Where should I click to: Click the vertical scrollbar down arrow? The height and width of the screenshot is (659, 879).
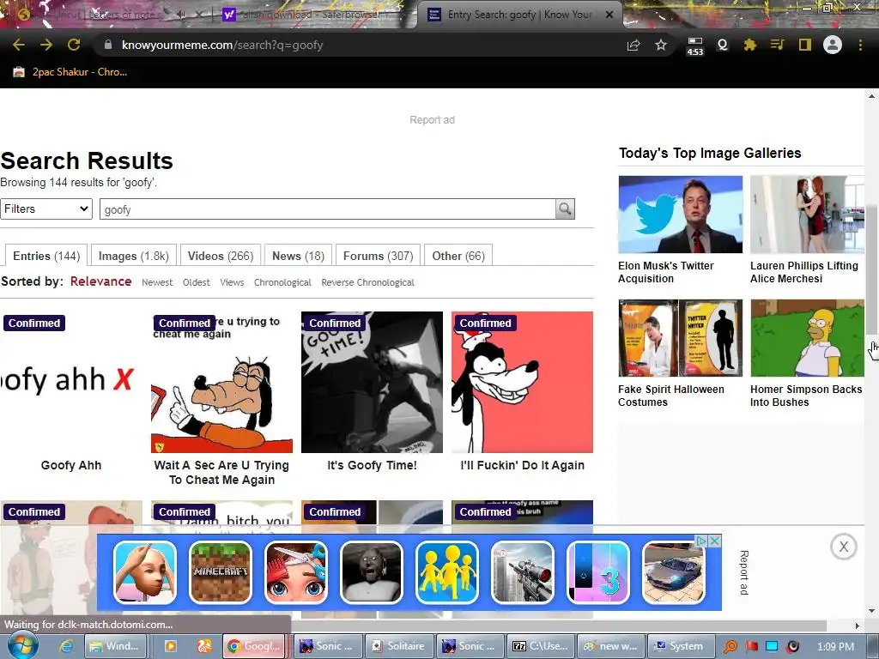coord(872,611)
